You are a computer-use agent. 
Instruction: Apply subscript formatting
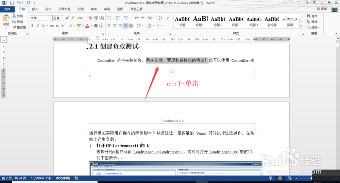coord(57,25)
